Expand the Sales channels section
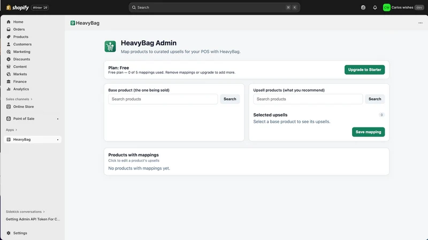The width and height of the screenshot is (428, 240). [x=19, y=99]
